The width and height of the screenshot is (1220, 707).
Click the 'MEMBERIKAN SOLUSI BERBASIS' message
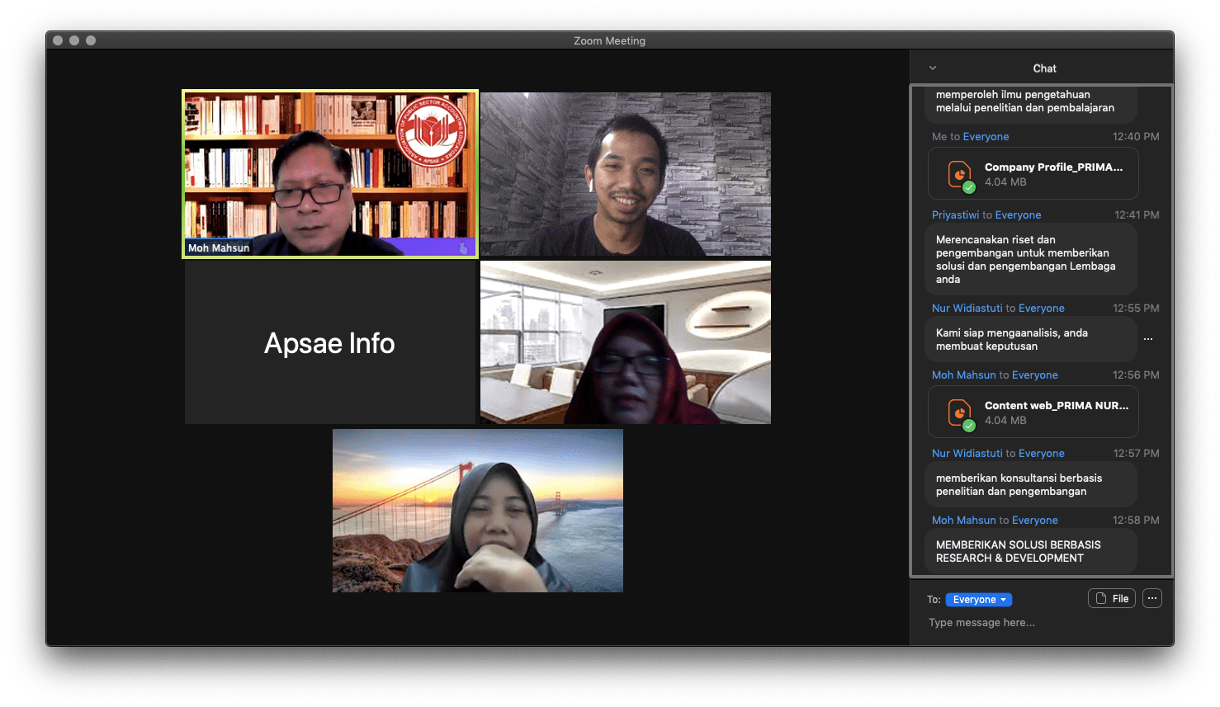1031,551
